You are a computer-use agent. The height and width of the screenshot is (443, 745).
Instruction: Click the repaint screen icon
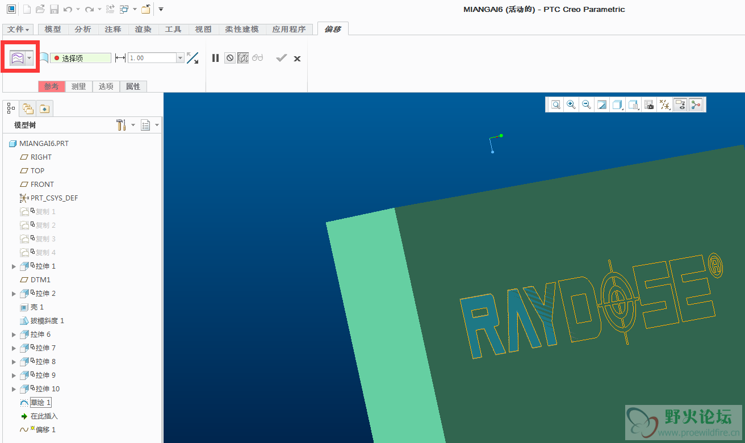coord(602,105)
